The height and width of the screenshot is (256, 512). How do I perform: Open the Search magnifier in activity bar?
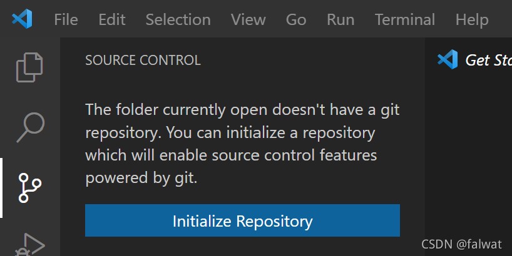pyautogui.click(x=31, y=127)
